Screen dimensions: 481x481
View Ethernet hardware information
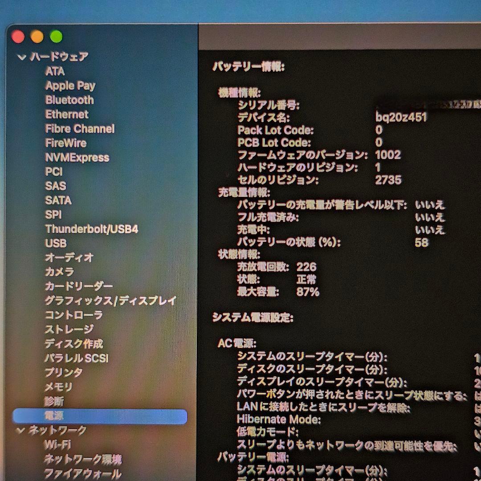pyautogui.click(x=67, y=114)
